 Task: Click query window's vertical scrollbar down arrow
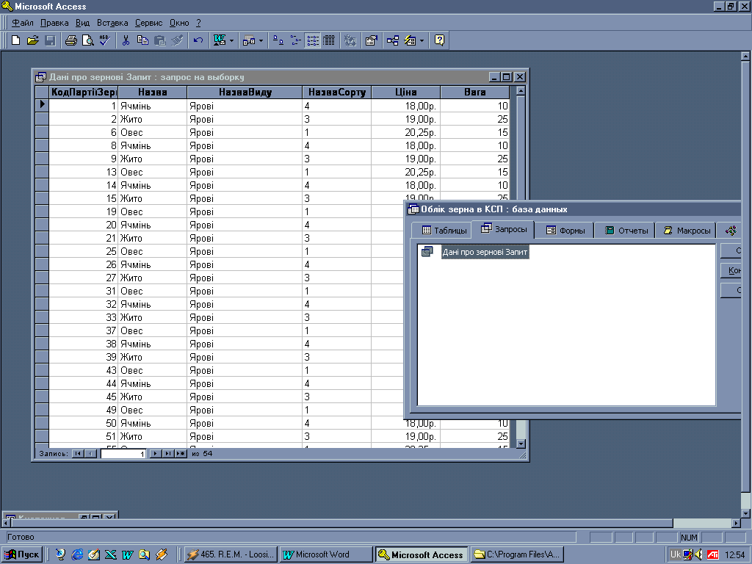pos(521,444)
